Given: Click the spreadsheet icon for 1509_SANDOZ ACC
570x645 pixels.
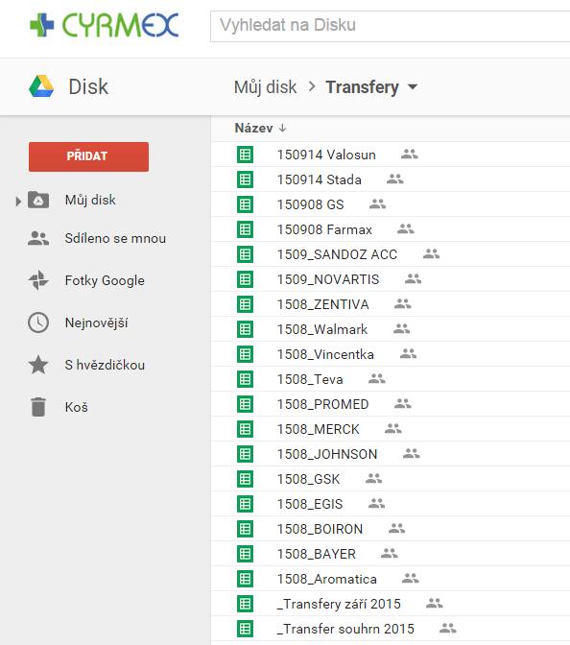Looking at the screenshot, I should point(245,254).
